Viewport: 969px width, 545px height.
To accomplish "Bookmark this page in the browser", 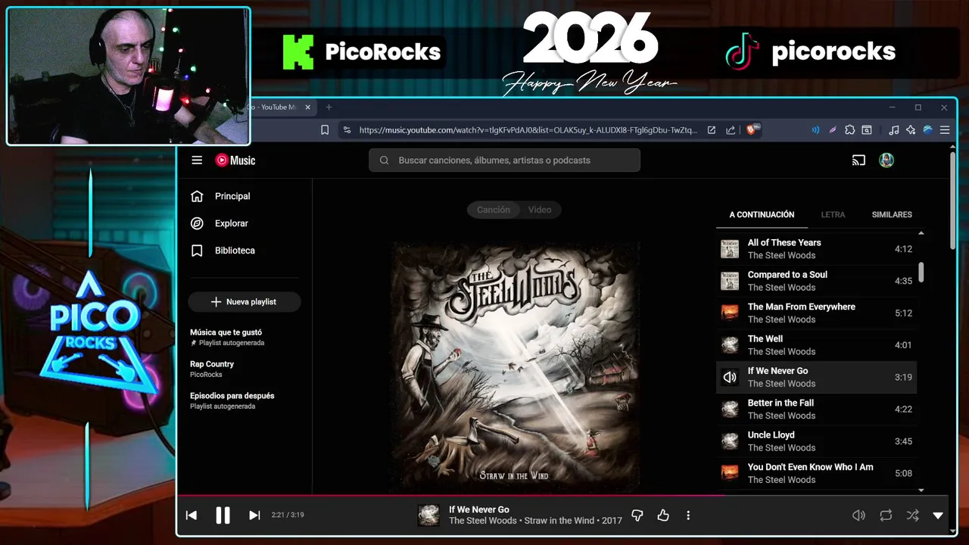I will click(x=325, y=130).
